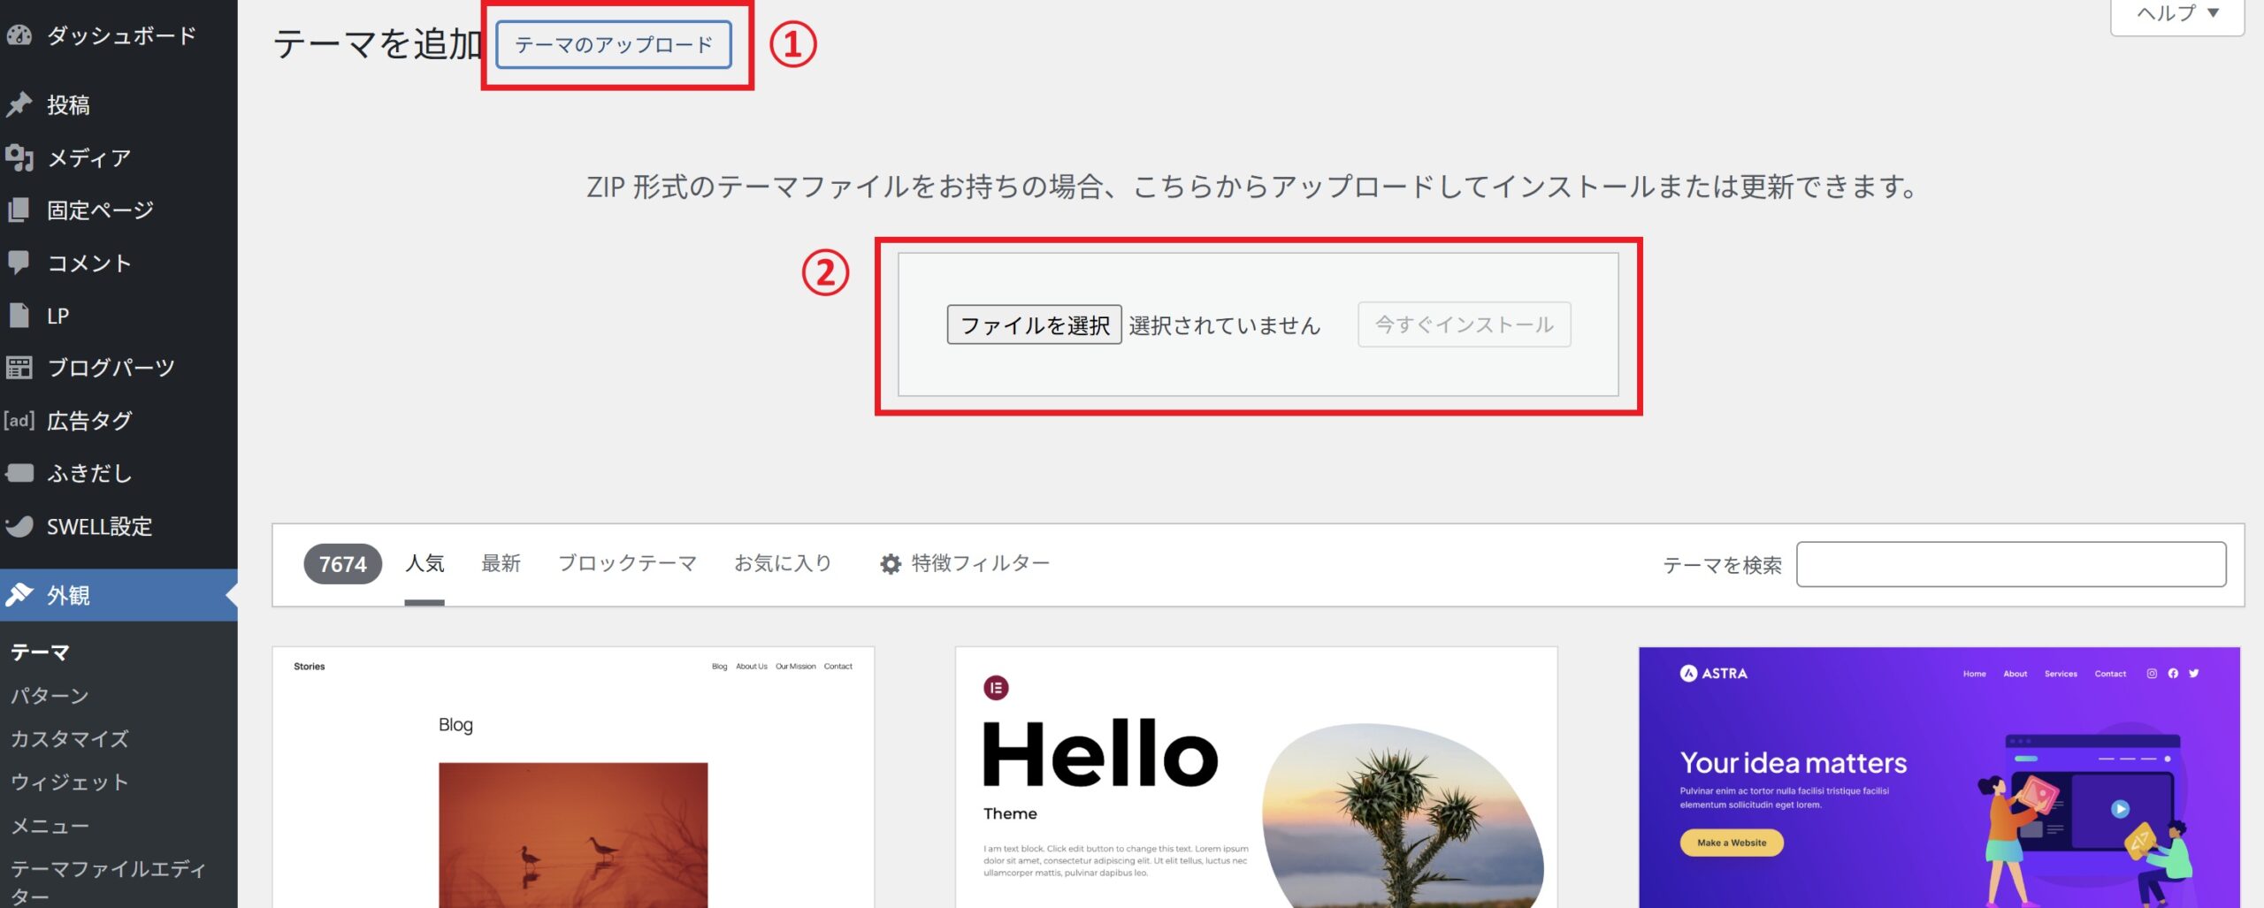
Task: Open the メディア media icon
Action: pos(19,157)
